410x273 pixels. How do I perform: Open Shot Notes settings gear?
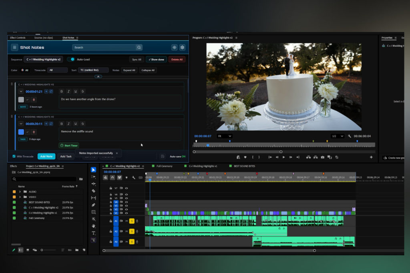point(182,47)
